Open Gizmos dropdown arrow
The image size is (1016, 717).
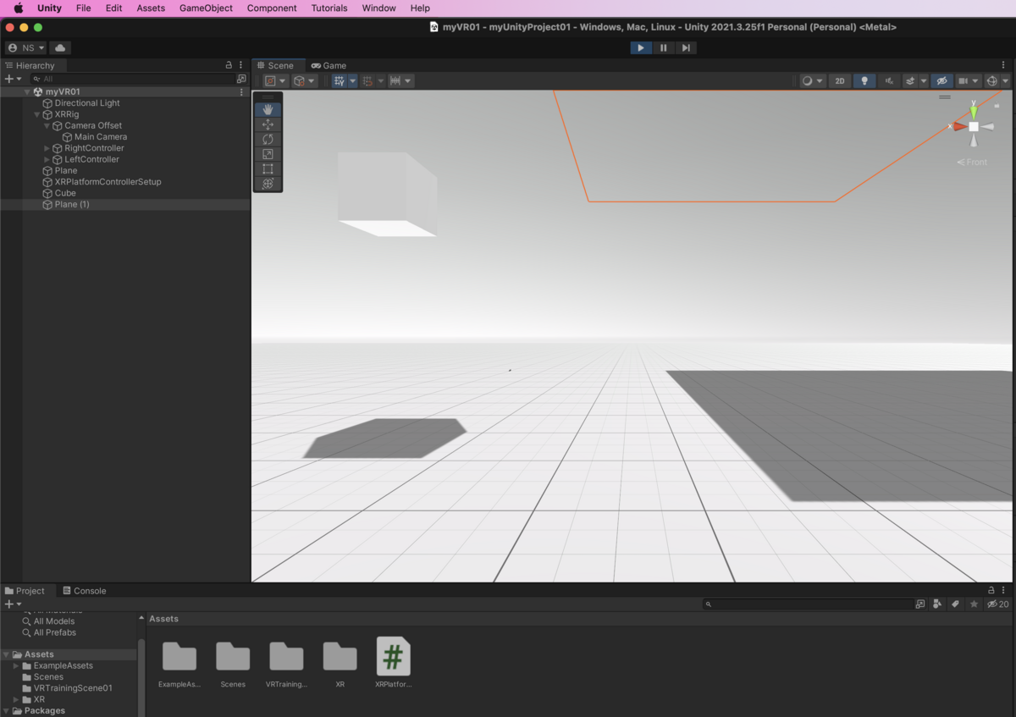1005,81
